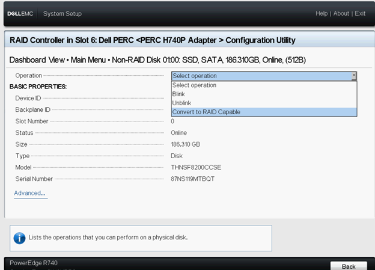This screenshot has height=270, width=375.
Task: Click the serial number value 87NS119MTBQT
Action: point(193,179)
